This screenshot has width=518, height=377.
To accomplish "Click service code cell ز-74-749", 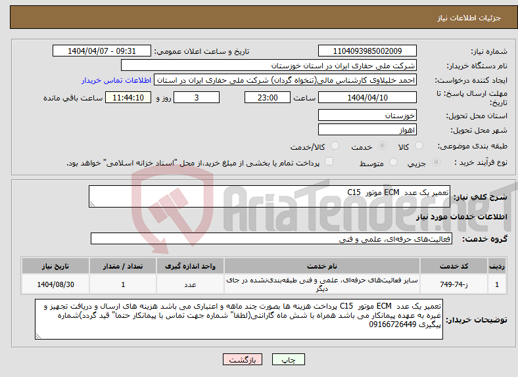I will (x=454, y=284).
